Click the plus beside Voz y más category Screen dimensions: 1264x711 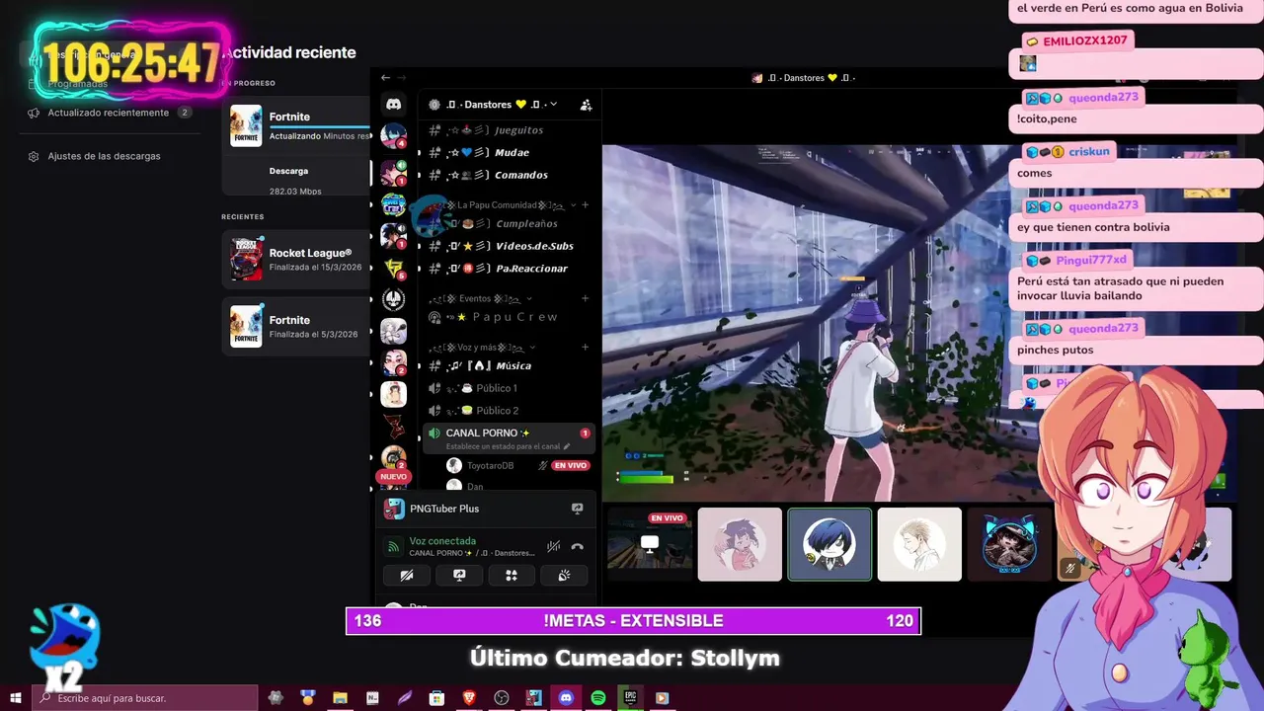(585, 347)
